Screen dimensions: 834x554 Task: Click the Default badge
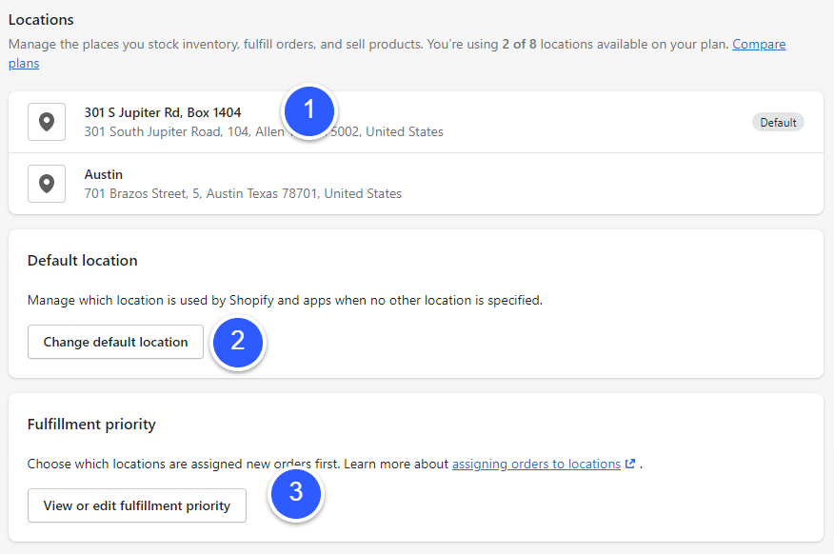[x=778, y=122]
